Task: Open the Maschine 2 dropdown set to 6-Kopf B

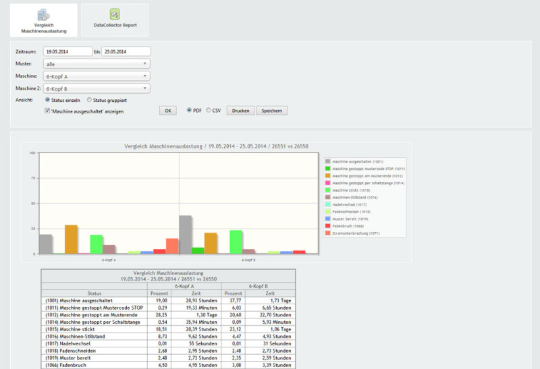Action: (x=96, y=88)
